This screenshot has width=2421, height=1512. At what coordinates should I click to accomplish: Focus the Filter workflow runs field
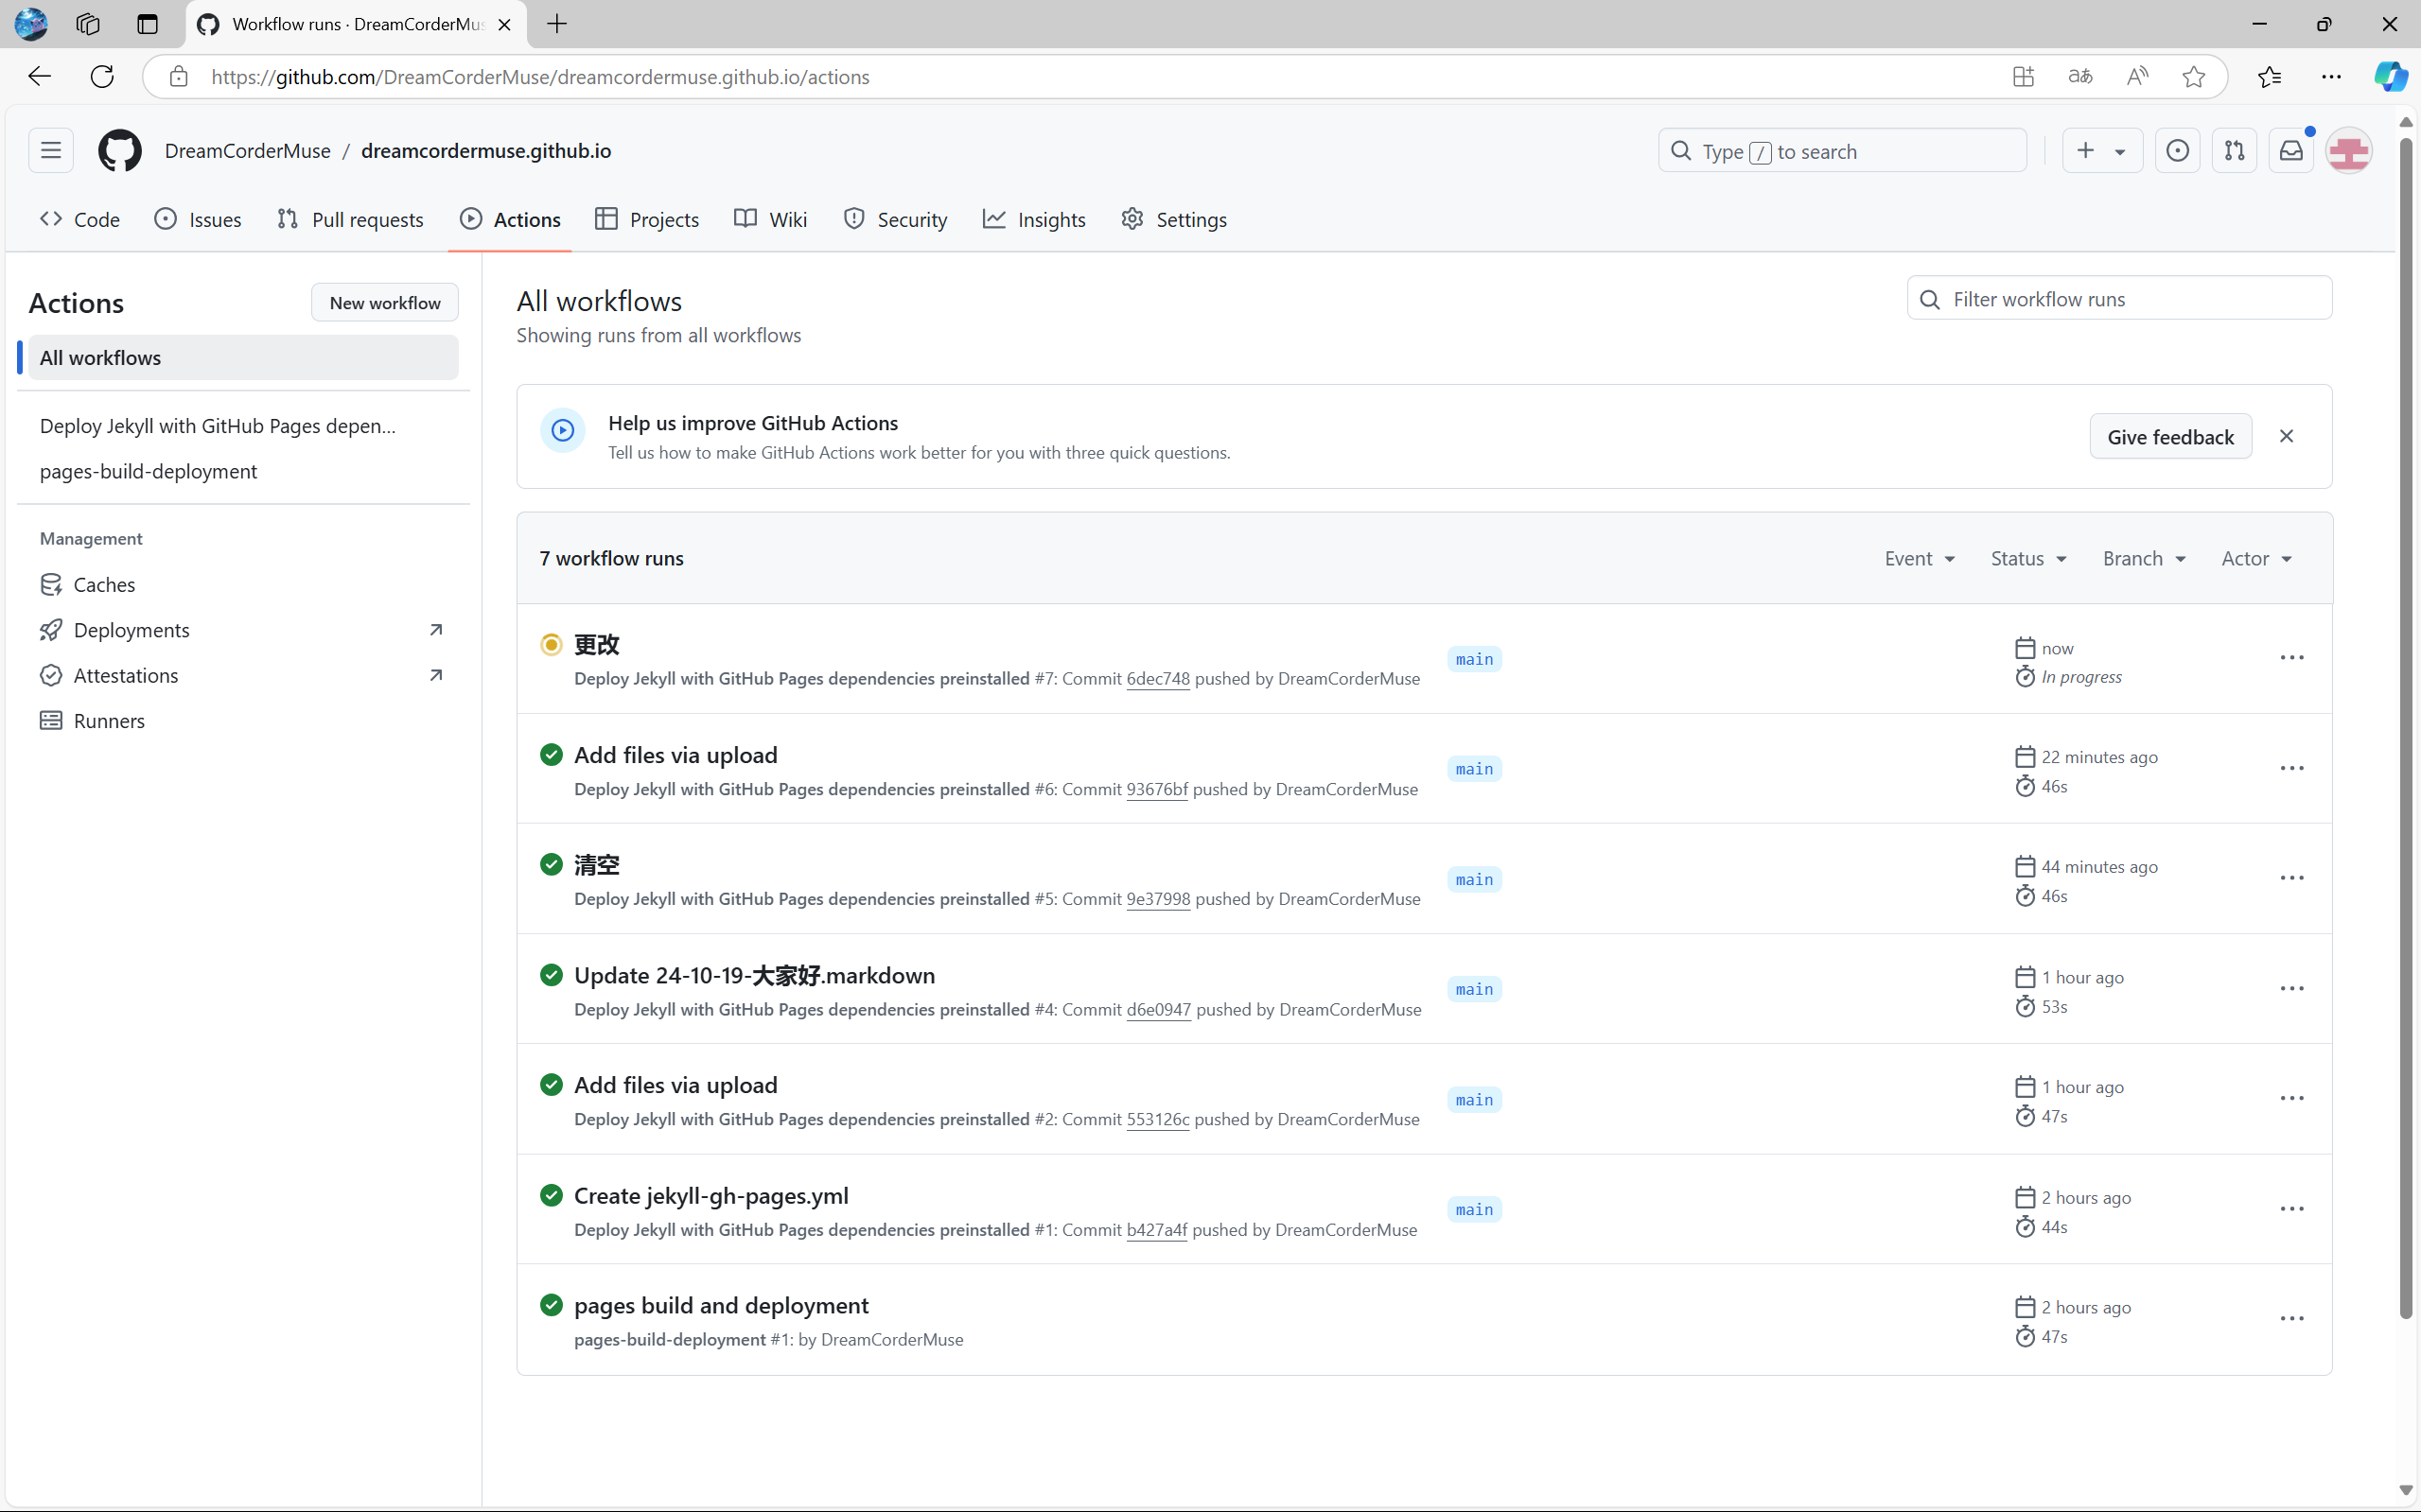coord(2119,298)
